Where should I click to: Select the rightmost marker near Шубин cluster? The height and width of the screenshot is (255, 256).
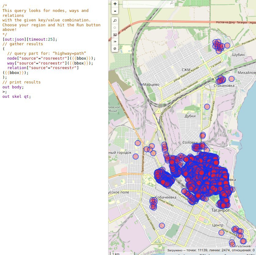point(227,45)
